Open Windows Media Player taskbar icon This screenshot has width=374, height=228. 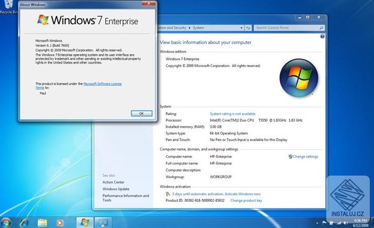[x=60, y=223]
